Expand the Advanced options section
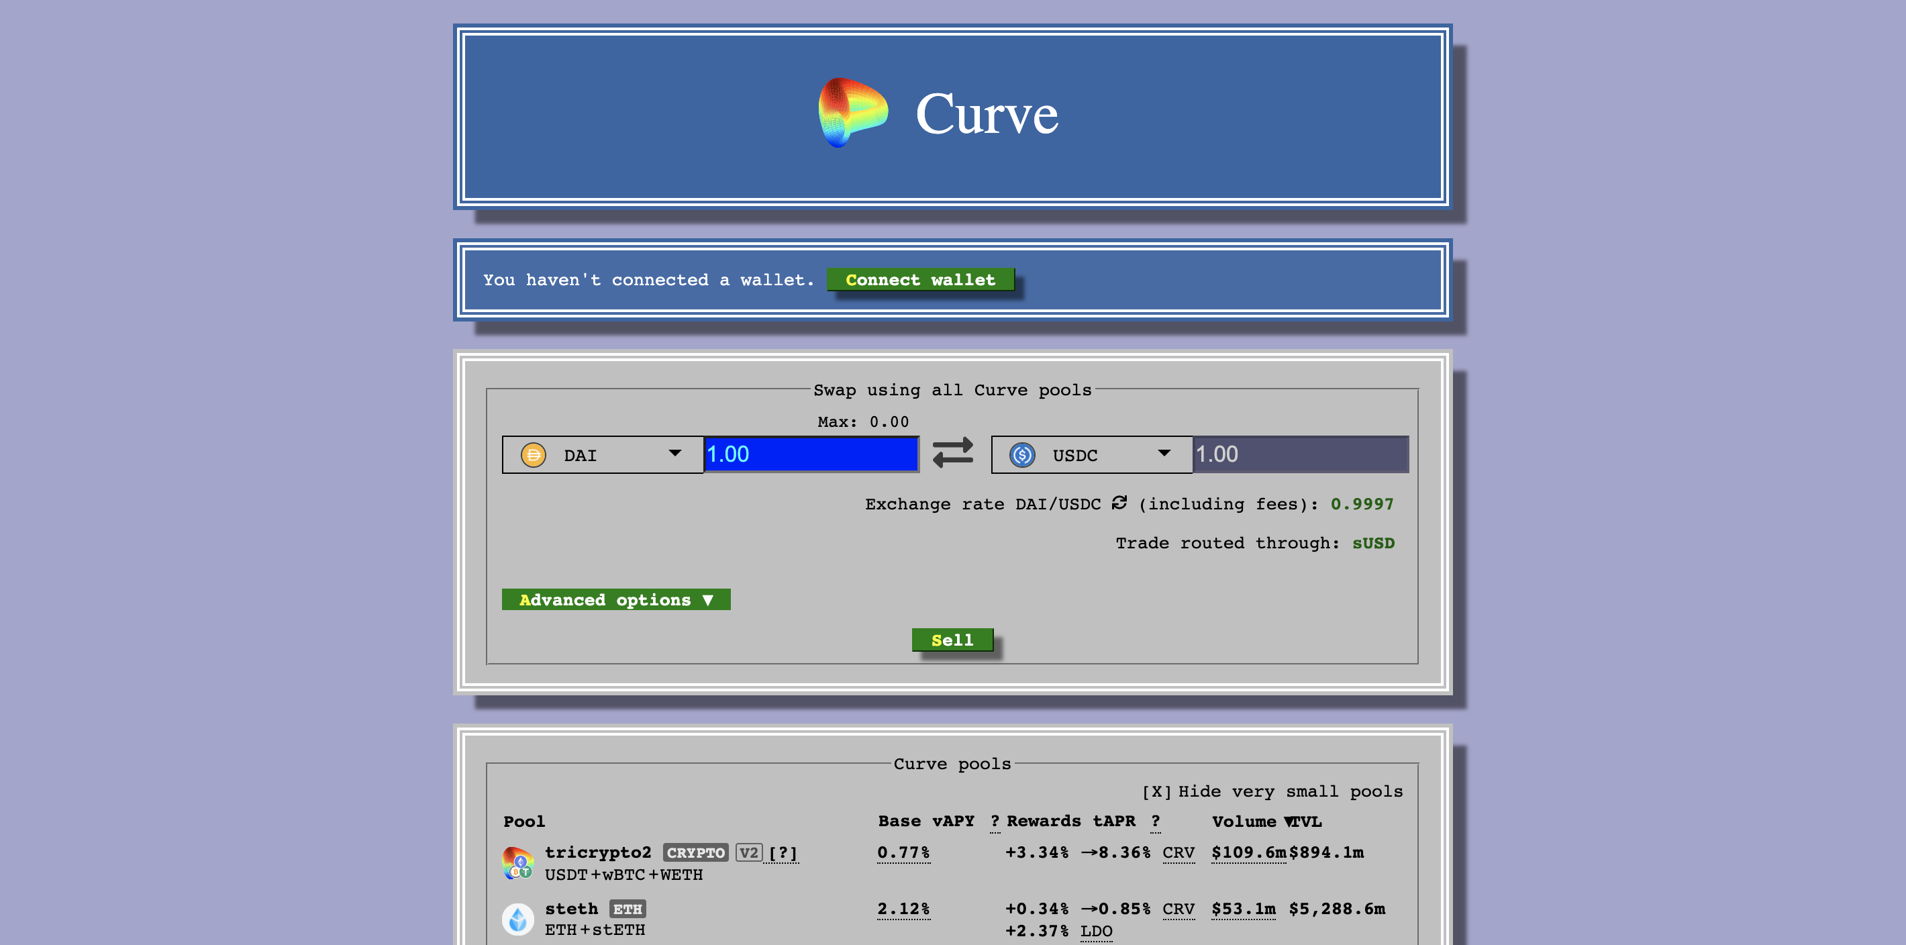This screenshot has height=945, width=1906. click(615, 599)
